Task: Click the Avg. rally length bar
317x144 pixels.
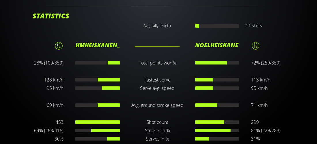Action: point(217,26)
